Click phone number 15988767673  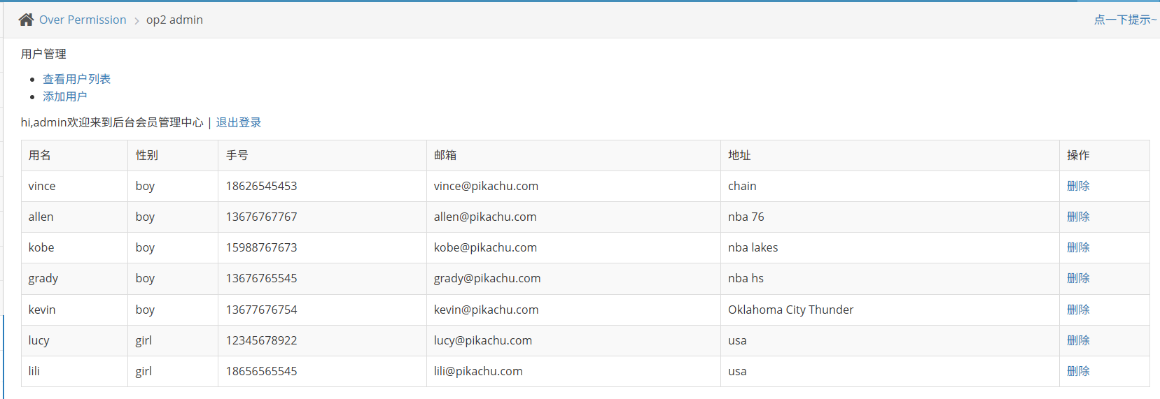click(x=262, y=247)
